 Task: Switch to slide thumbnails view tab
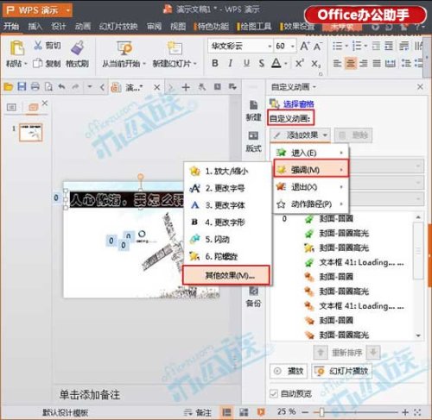[x=33, y=107]
